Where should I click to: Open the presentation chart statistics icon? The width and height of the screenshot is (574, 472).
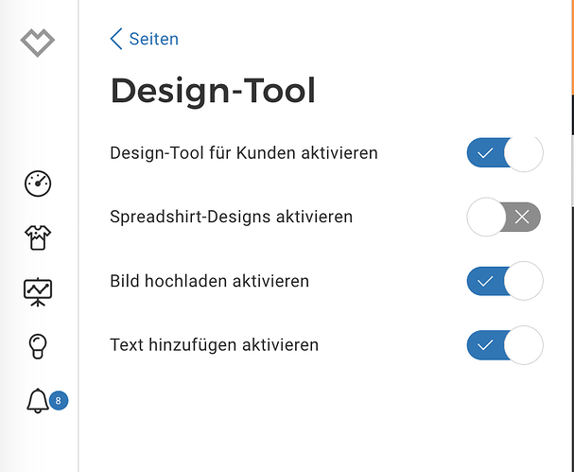click(x=38, y=292)
